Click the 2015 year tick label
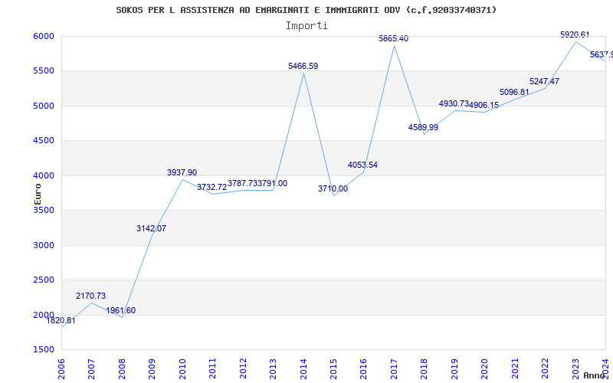Viewport: 613px width, 383px height. coord(333,368)
